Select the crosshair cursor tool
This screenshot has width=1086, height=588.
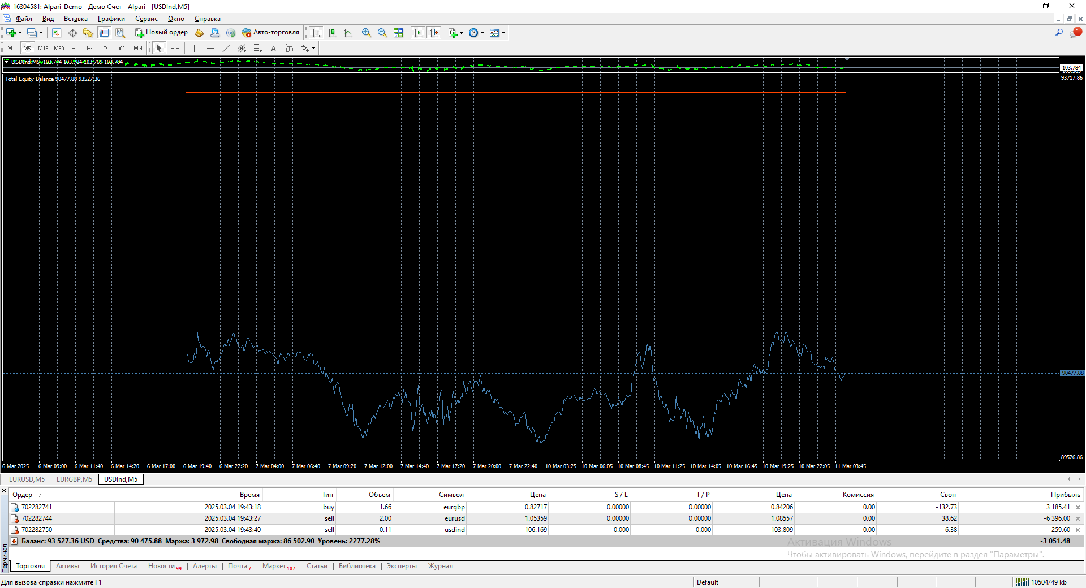[x=175, y=49]
